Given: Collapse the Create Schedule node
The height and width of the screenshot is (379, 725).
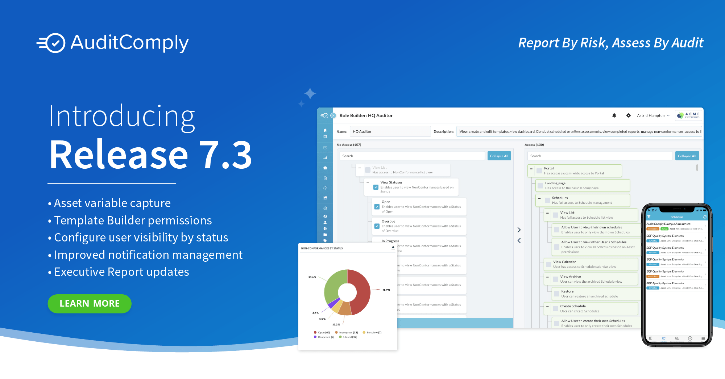Looking at the screenshot, I should pos(547,307).
